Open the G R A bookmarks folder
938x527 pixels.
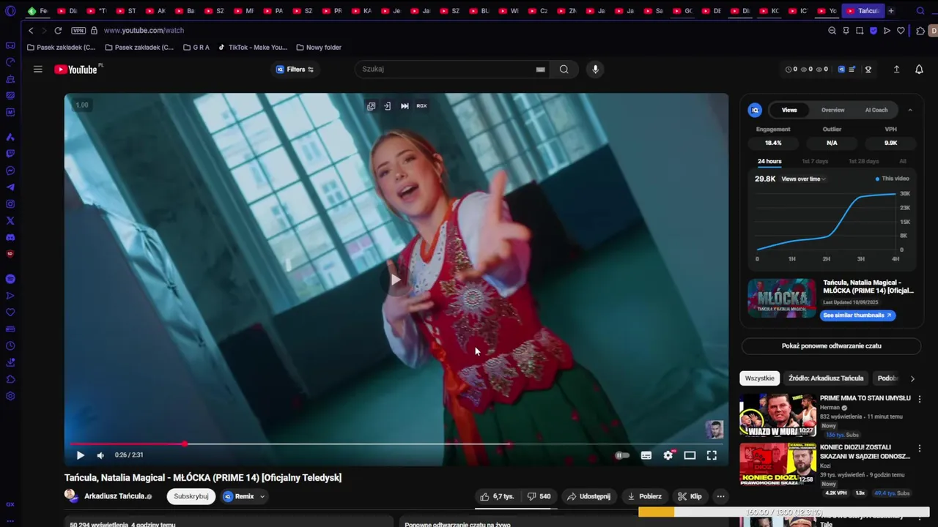pos(196,48)
